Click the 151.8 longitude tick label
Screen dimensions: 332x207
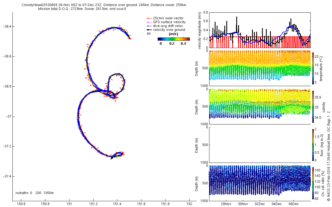click(x=165, y=204)
